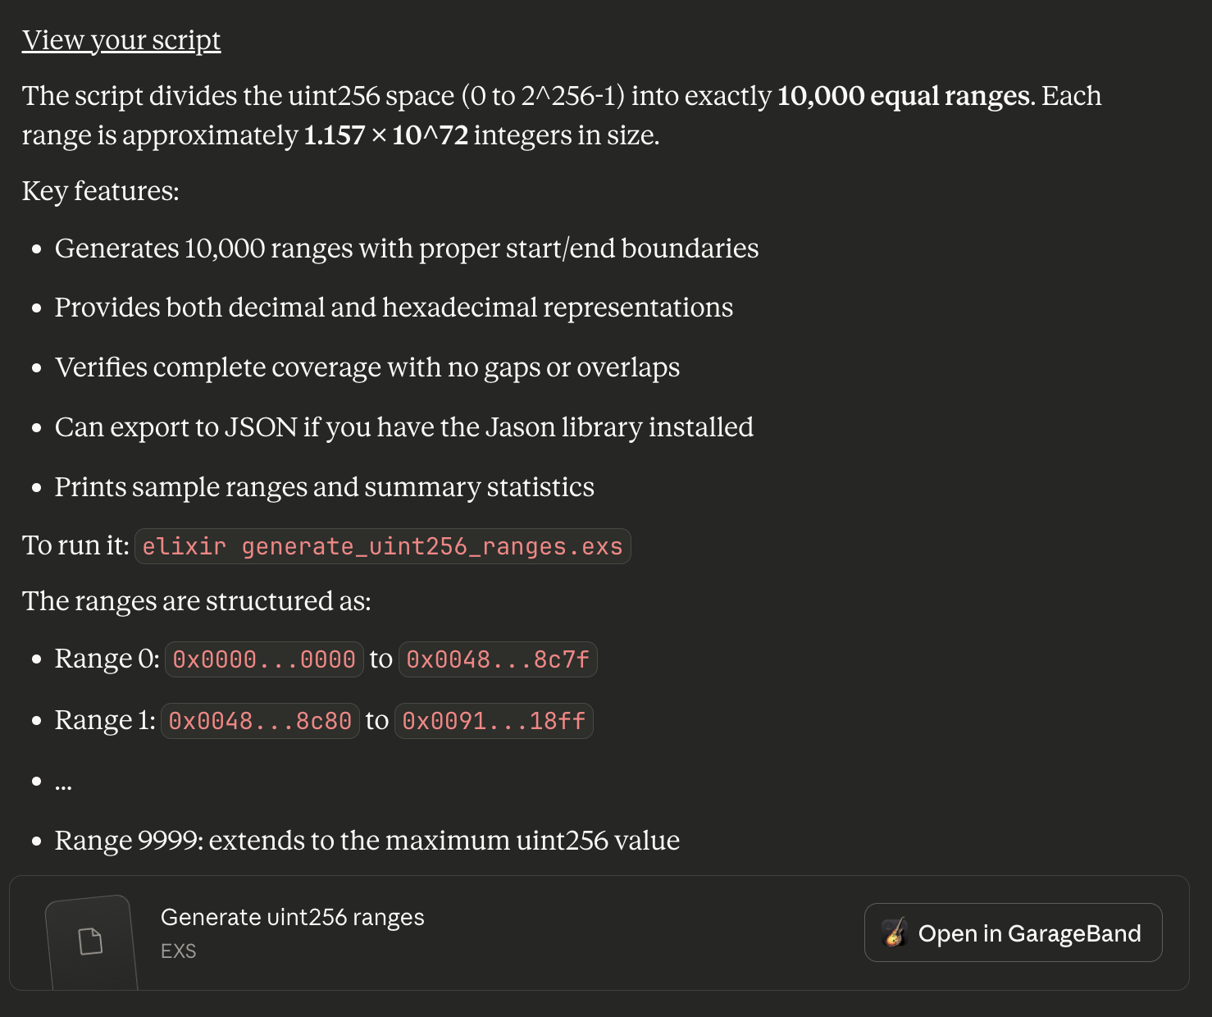This screenshot has width=1212, height=1017.
Task: Click the bold "1.157 × 10^72" figure
Action: click(386, 135)
